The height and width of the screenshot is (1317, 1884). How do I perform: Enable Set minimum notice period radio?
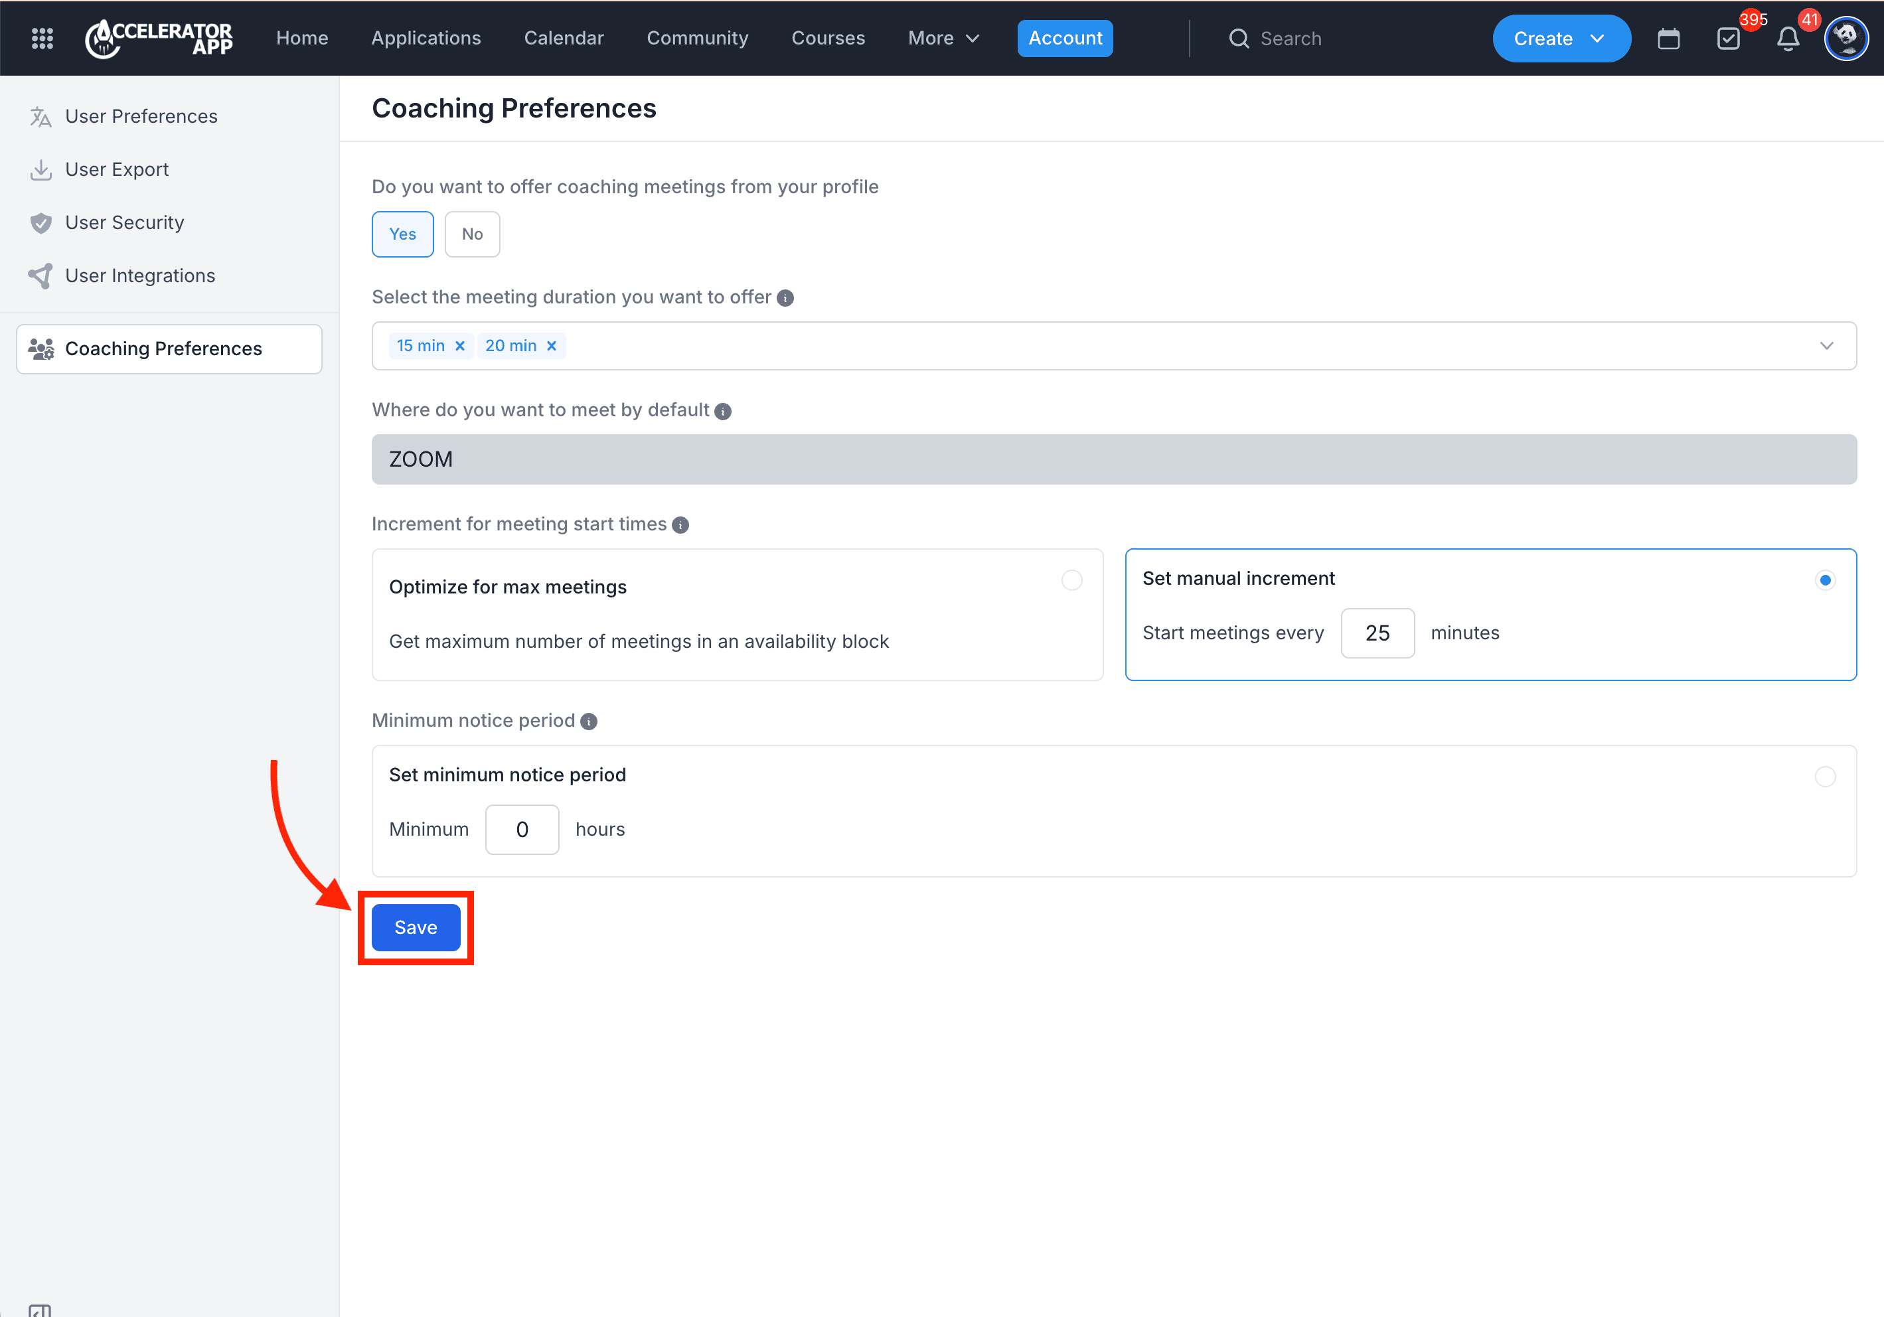1825,776
